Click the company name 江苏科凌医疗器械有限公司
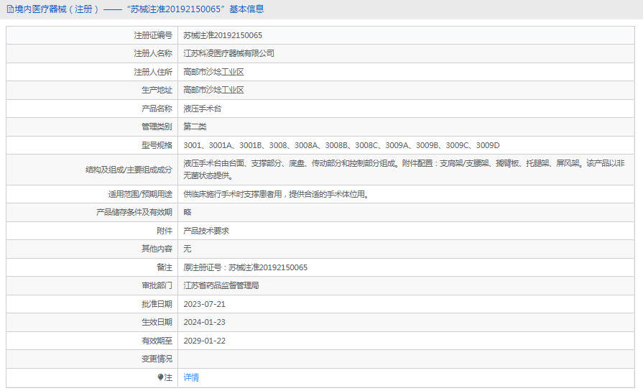The image size is (643, 391). point(228,53)
